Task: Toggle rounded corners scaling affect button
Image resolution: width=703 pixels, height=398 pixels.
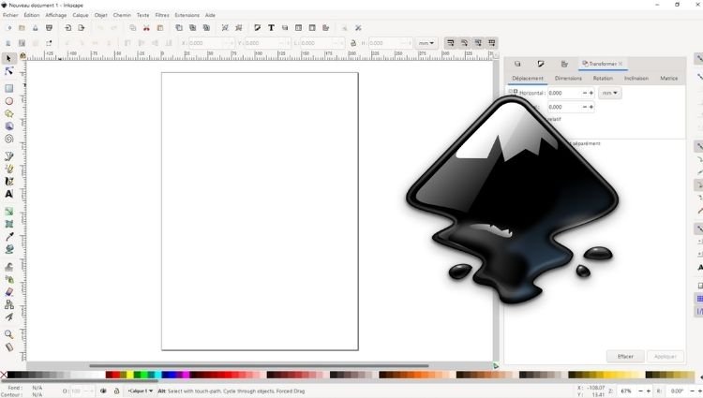Action: [465, 43]
